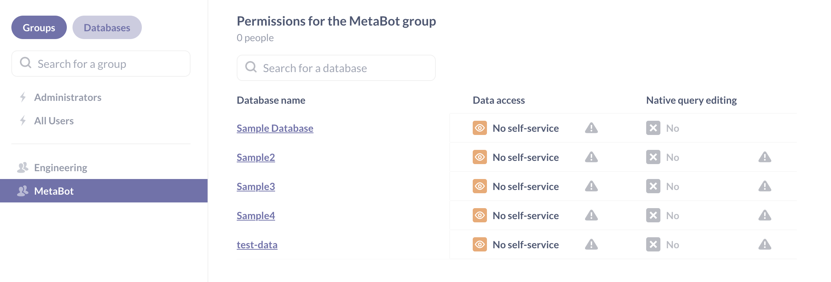Open the Sample Database permissions page
Viewport: 831px width, 282px height.
[x=275, y=128]
